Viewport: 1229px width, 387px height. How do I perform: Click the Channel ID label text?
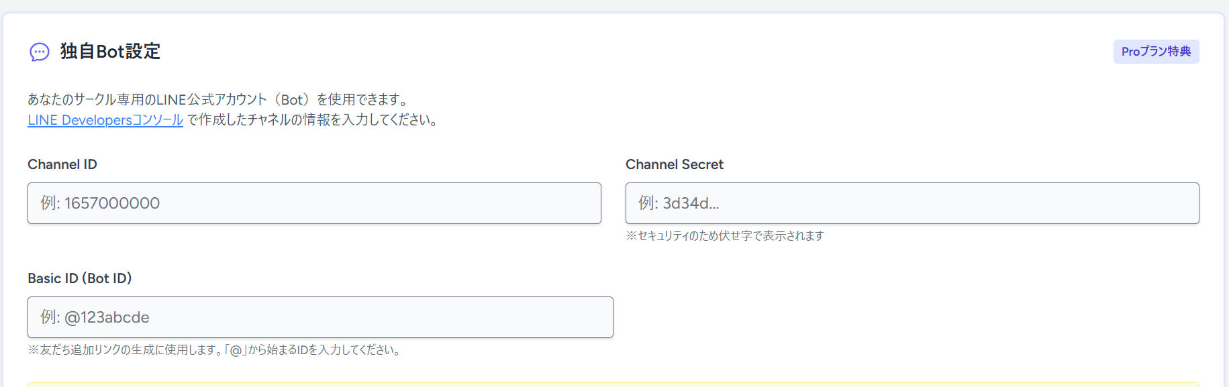click(x=62, y=164)
